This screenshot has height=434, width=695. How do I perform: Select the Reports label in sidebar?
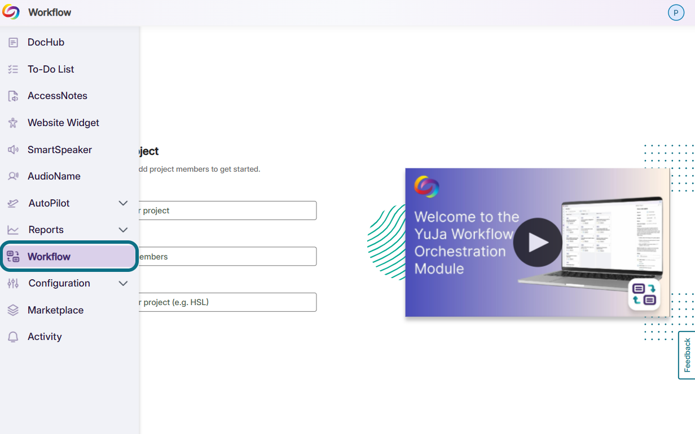point(46,230)
